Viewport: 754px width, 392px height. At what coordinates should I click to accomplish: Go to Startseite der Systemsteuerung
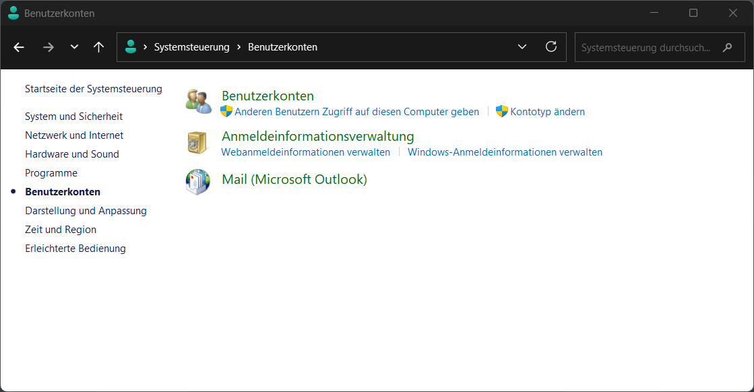pyautogui.click(x=93, y=89)
